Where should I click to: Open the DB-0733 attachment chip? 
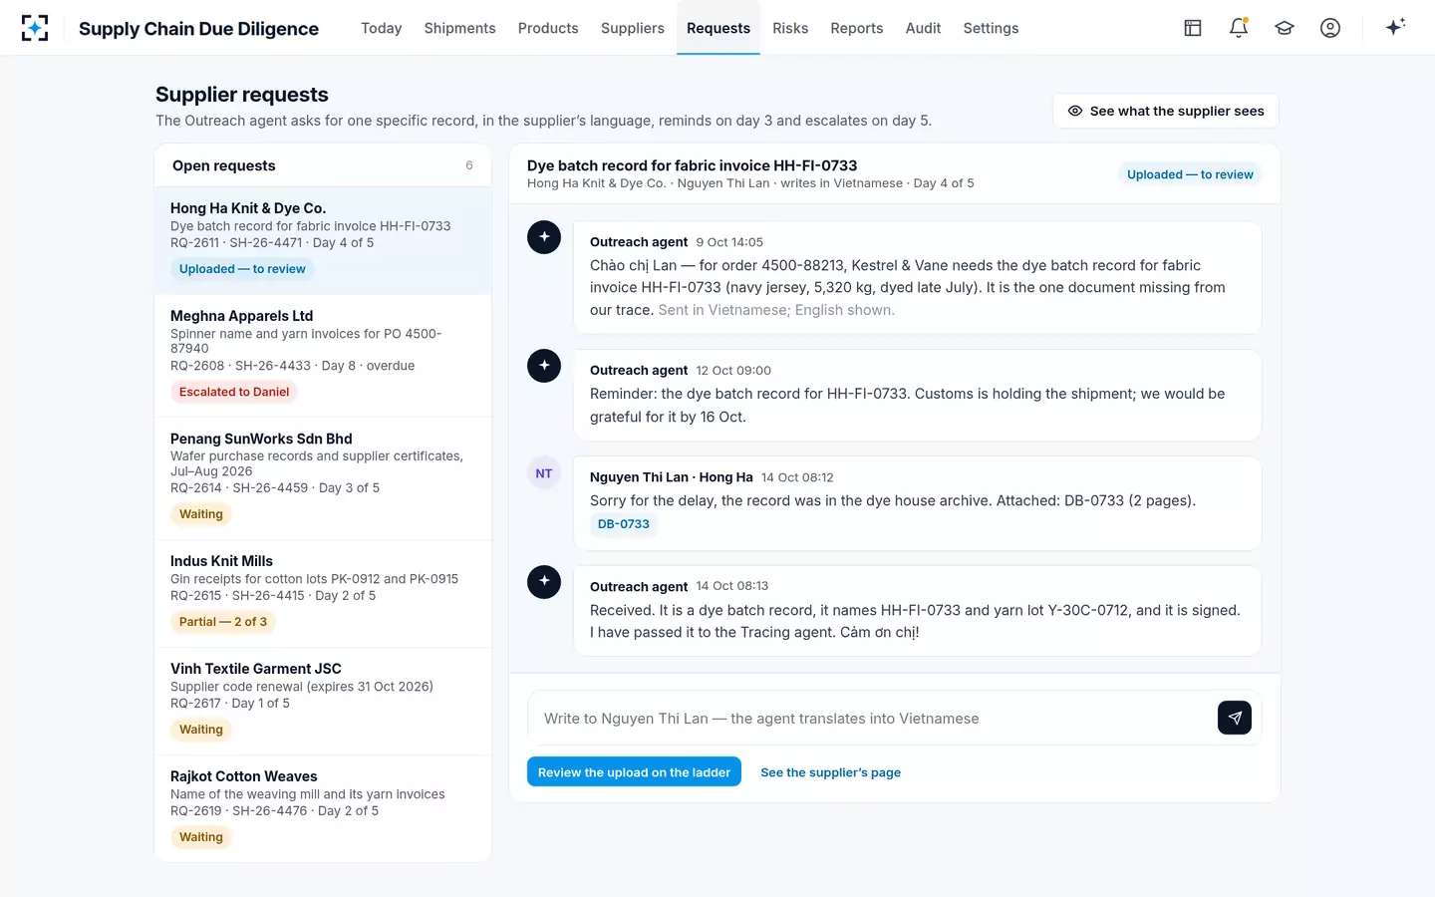[x=624, y=524]
